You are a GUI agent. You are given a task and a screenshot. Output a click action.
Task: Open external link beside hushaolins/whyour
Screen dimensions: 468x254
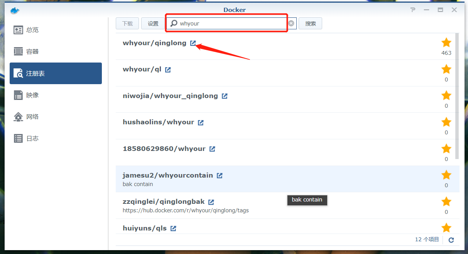tap(201, 122)
